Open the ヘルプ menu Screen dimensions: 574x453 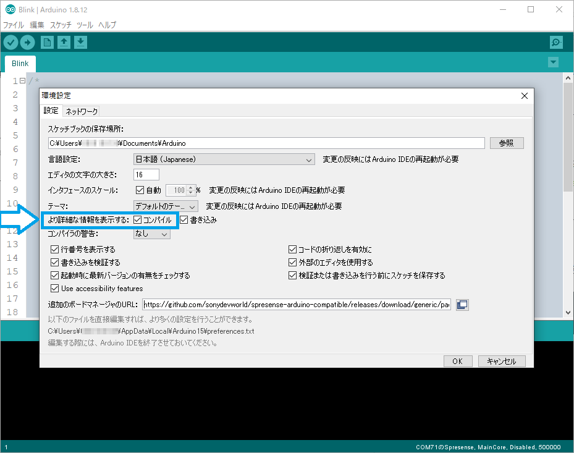pos(108,25)
